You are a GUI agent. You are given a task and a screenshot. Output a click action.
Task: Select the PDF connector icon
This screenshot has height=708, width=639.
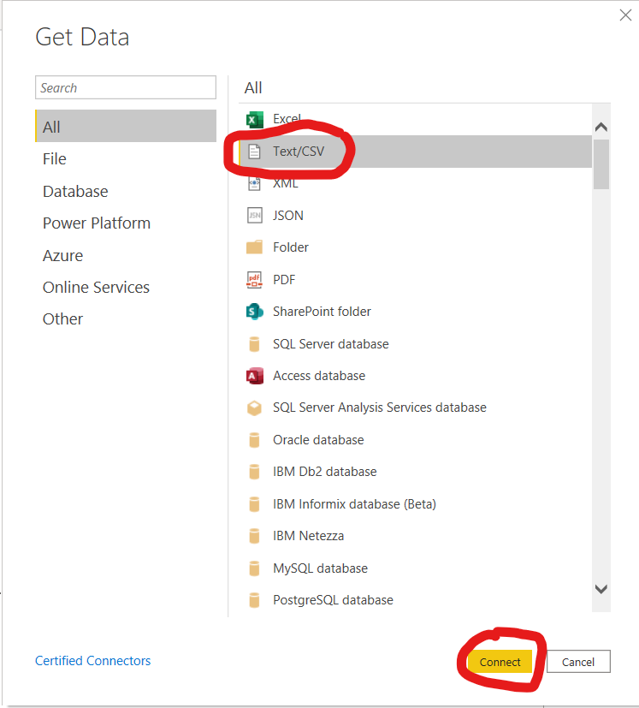(254, 279)
